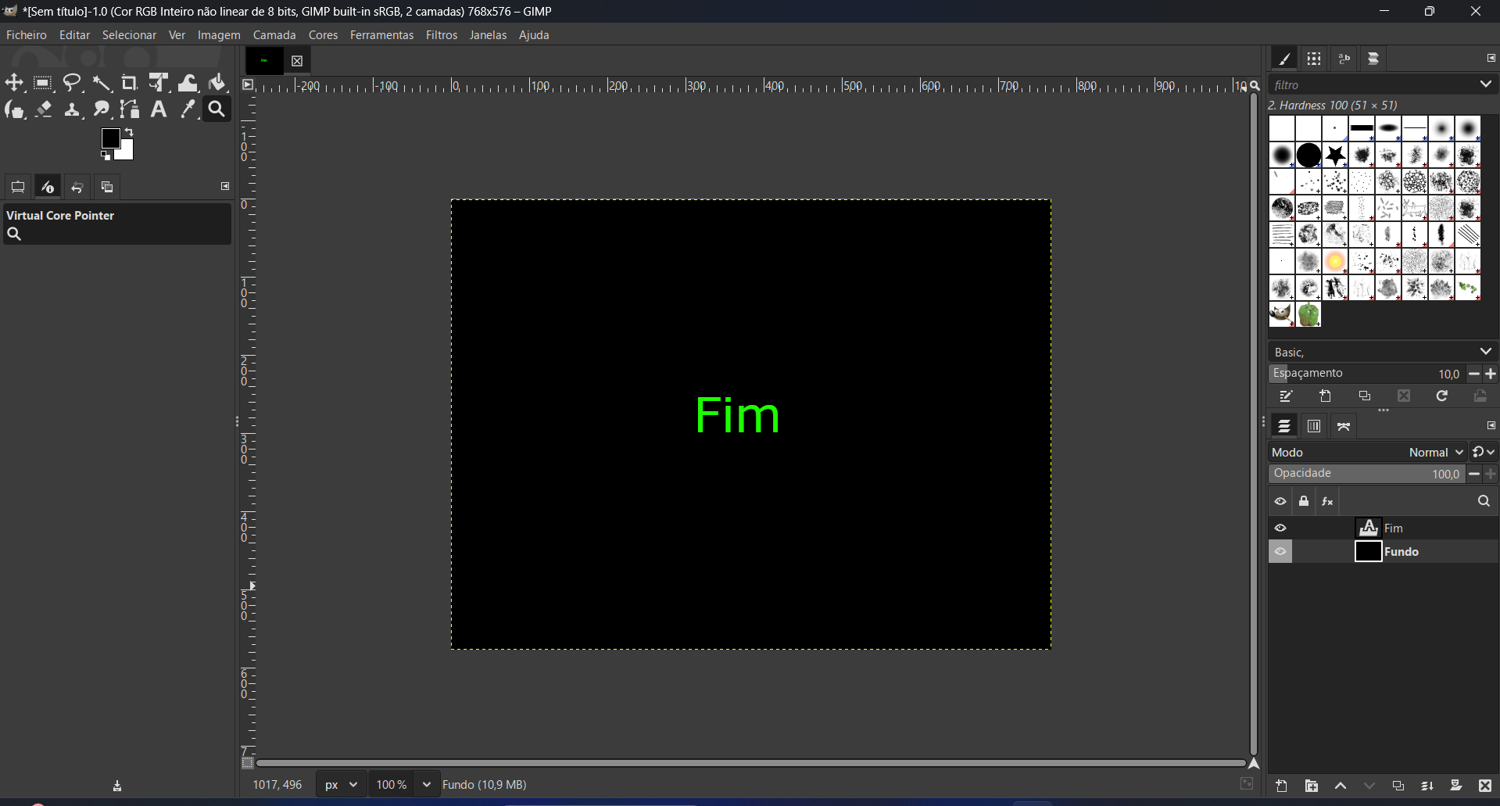Screen dimensions: 1500x806
Task: Click the black foreground color swatch
Action: tap(110, 138)
